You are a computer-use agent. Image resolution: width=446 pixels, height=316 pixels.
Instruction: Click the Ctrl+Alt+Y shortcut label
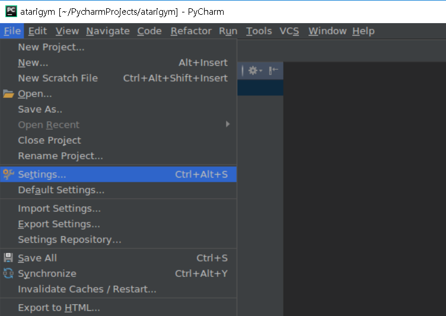click(x=202, y=273)
